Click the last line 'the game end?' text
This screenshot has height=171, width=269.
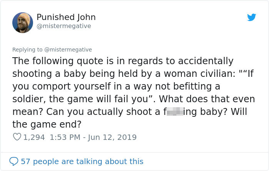46,125
